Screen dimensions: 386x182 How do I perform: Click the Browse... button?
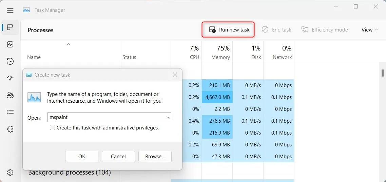[x=155, y=157]
